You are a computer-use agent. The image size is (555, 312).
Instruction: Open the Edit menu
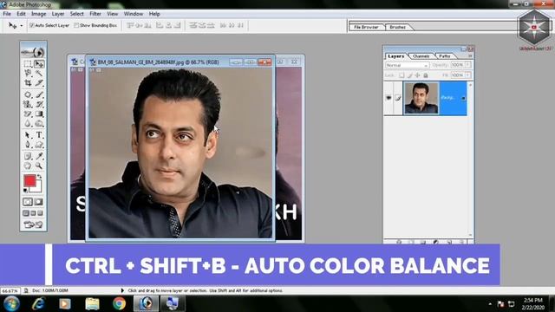click(x=21, y=14)
